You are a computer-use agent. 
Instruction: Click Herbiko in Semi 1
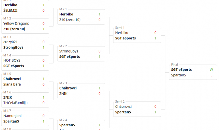pos(122,33)
